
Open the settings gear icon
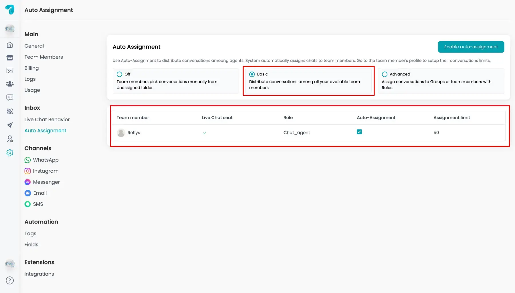[x=10, y=153]
